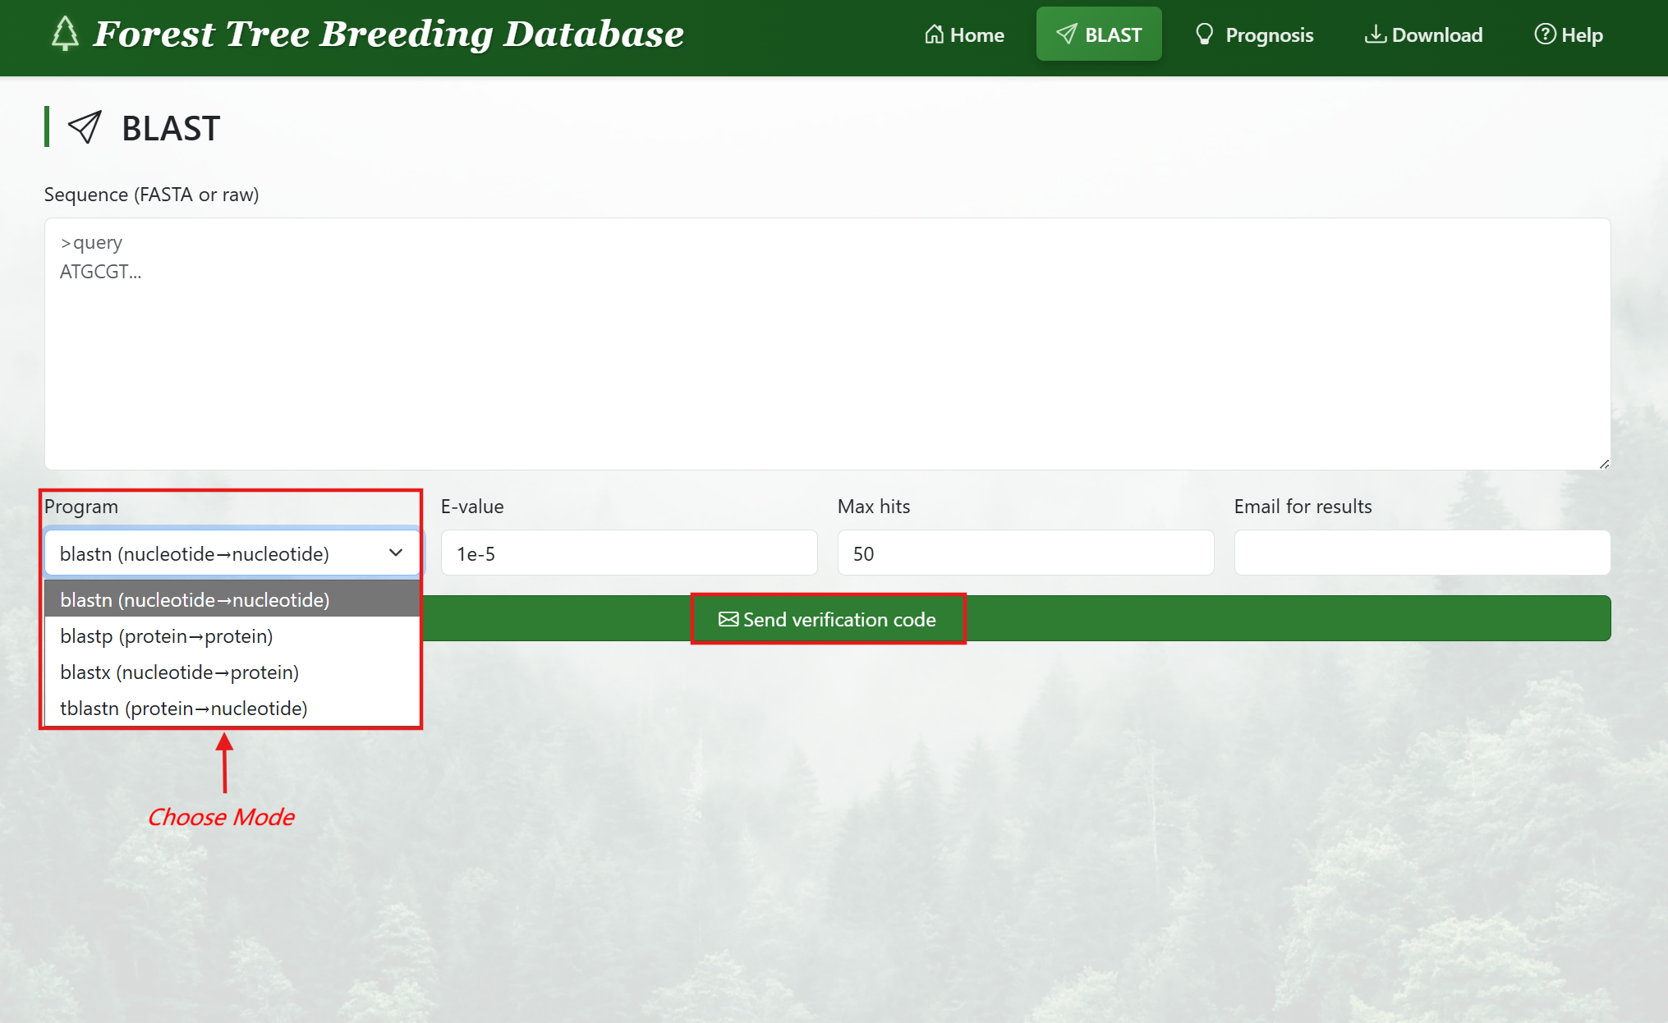Click the 'Program' field label
This screenshot has height=1023, width=1668.
pyautogui.click(x=81, y=507)
